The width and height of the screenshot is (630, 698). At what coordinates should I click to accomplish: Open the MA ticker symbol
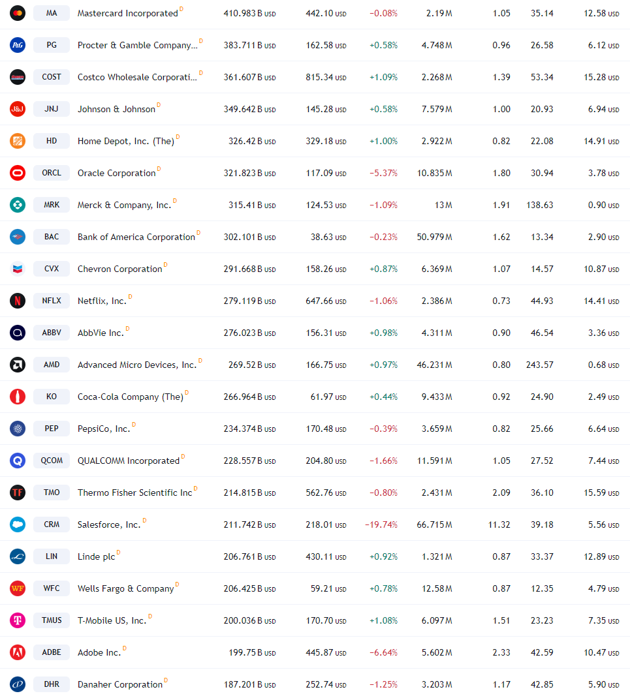(52, 13)
